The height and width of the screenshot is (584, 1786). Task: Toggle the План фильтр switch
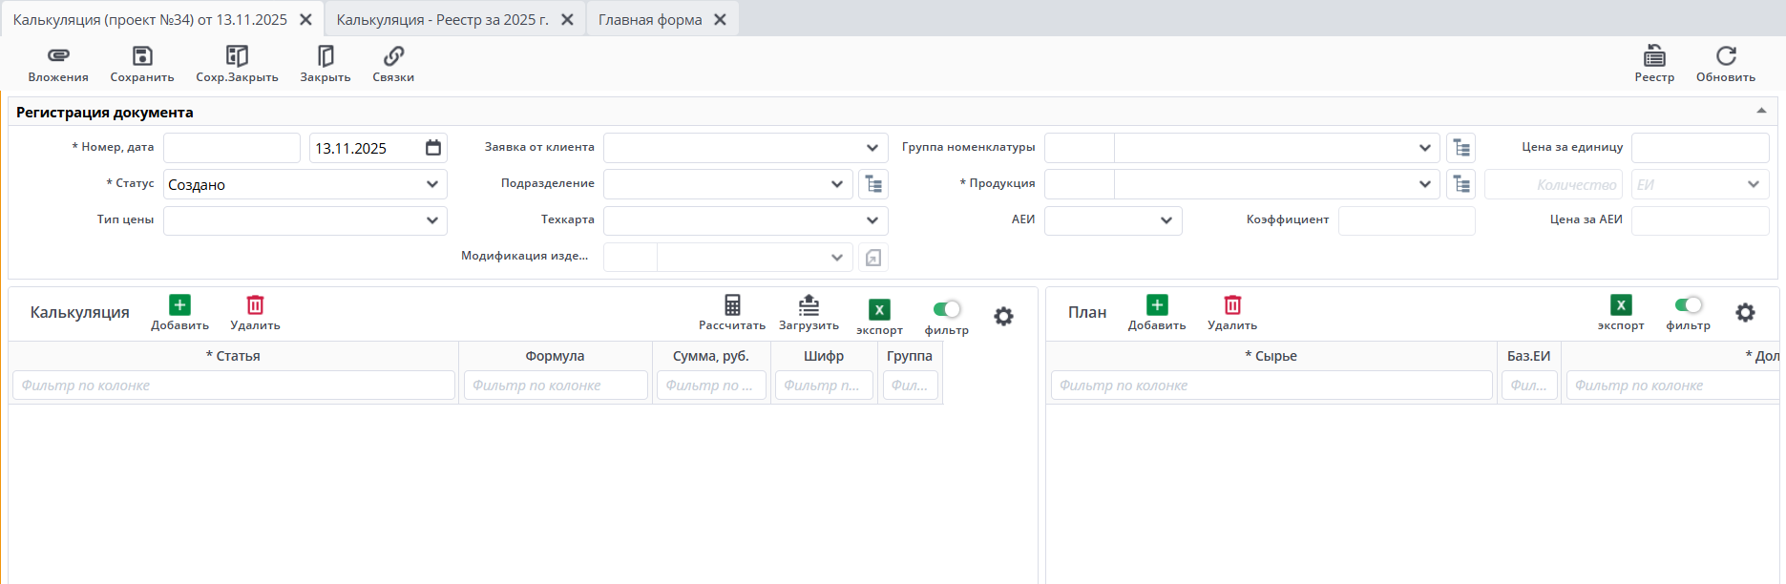point(1688,305)
